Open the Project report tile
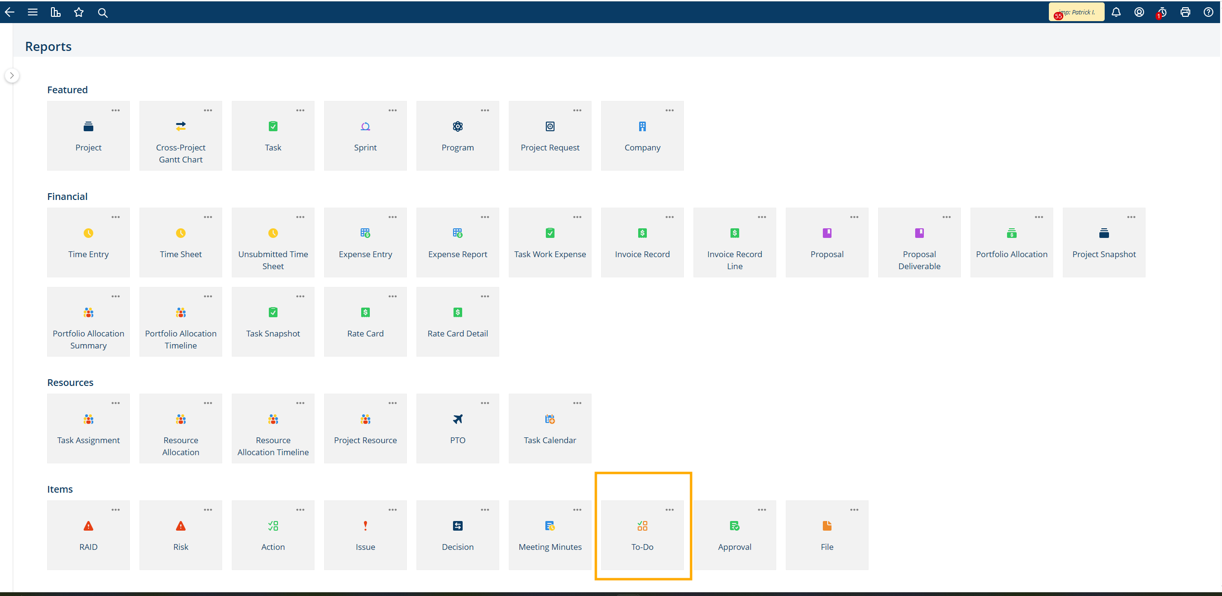Screen dimensions: 1222x596 (x=88, y=136)
